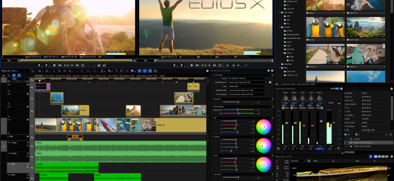This screenshot has width=394, height=181.
Task: Click the Information tab button
Action: tap(349, 152)
